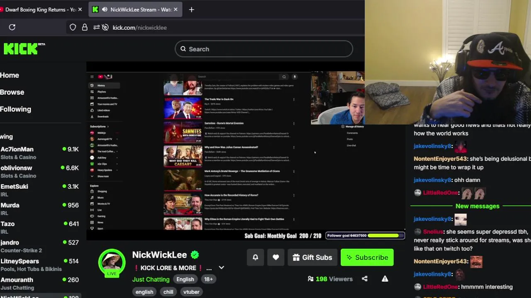Screen dimensions: 531x298
Task: Click the Sub Goal Monthly Goal text
Action: tap(283, 236)
